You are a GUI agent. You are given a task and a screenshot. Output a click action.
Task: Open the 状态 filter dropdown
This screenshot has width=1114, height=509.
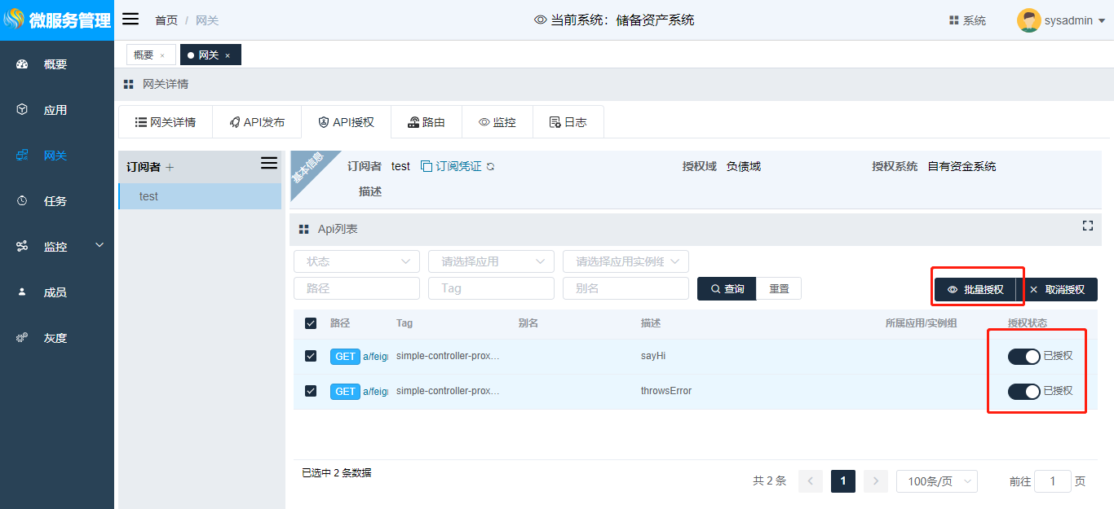356,261
